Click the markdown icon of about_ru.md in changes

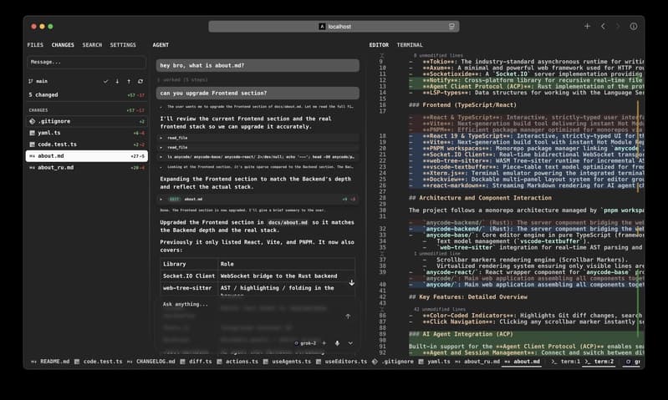32,168
